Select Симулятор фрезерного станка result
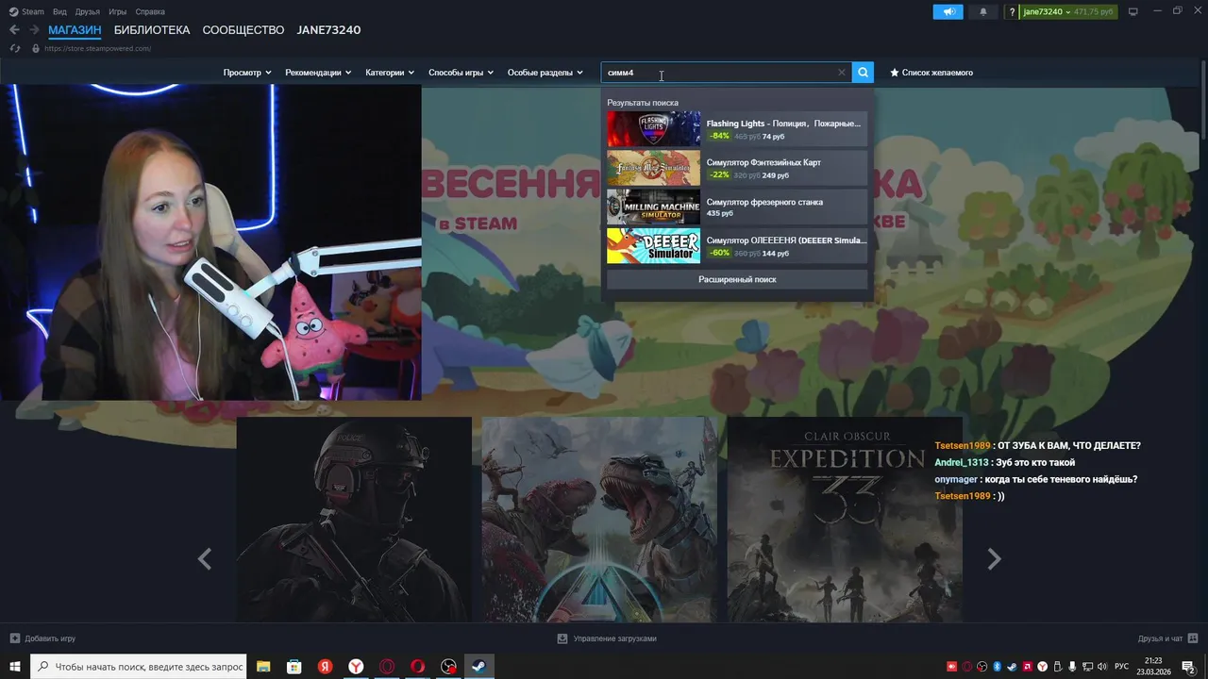1208x679 pixels. tap(737, 207)
